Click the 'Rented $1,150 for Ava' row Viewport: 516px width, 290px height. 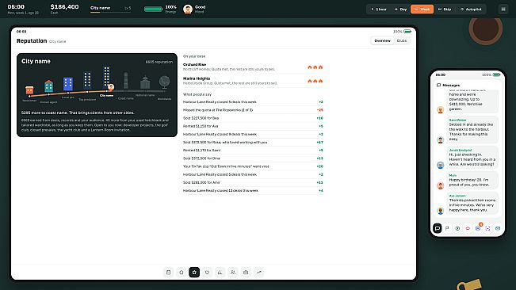point(253,126)
